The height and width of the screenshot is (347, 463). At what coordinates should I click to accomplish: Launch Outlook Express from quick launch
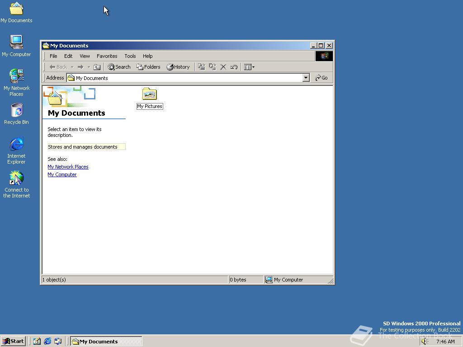(58, 342)
